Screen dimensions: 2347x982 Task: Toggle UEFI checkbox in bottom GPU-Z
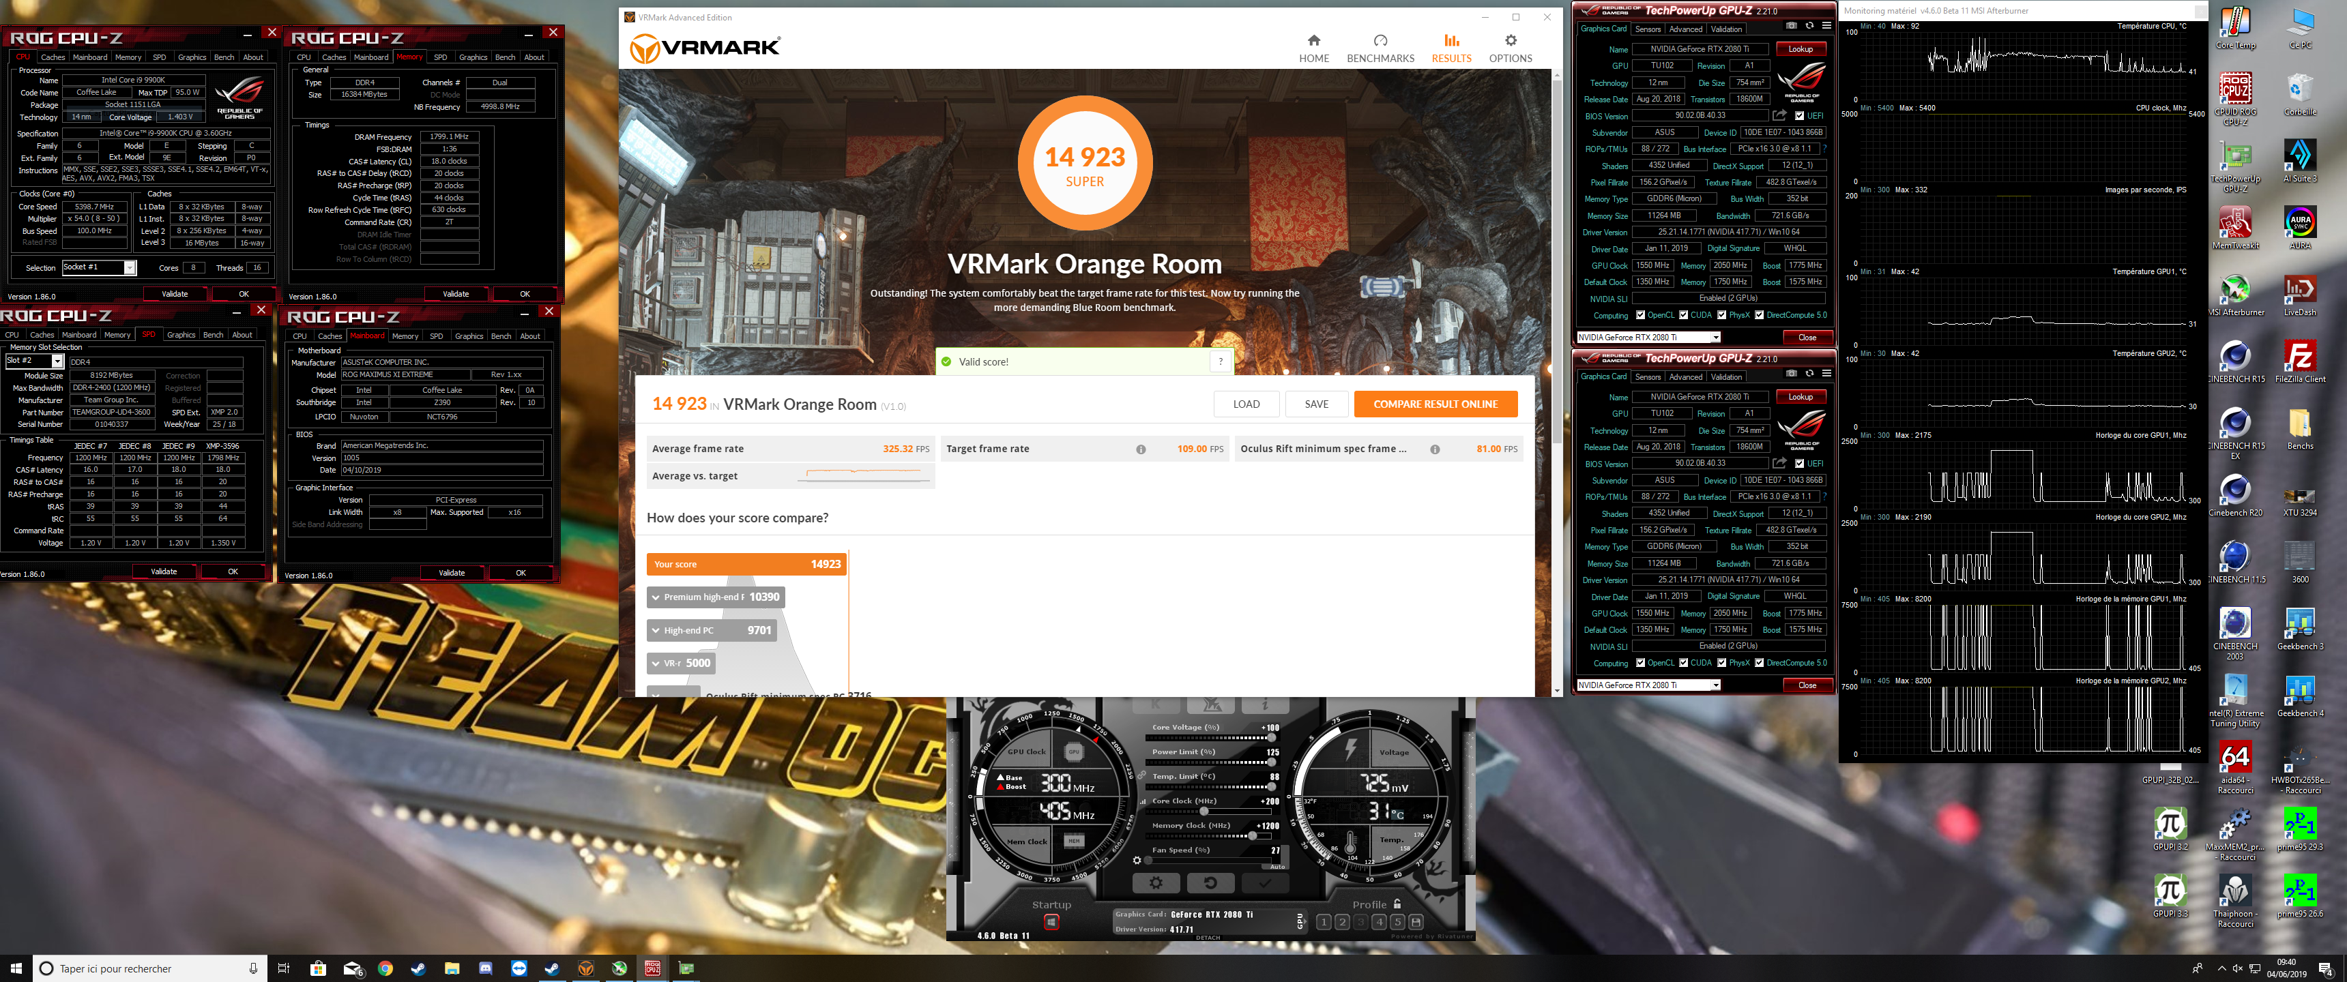pyautogui.click(x=1798, y=464)
